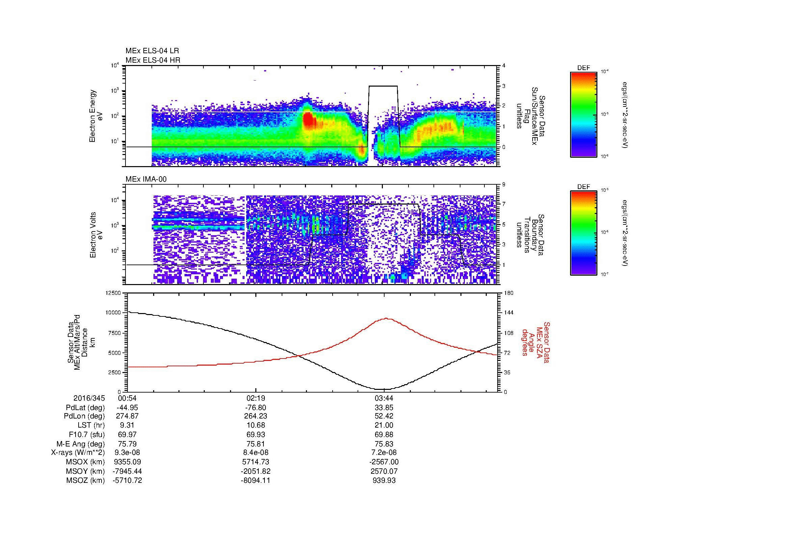The height and width of the screenshot is (557, 789).
Task: Click the 'M-E Ang (deg)' row label
Action: coord(81,444)
